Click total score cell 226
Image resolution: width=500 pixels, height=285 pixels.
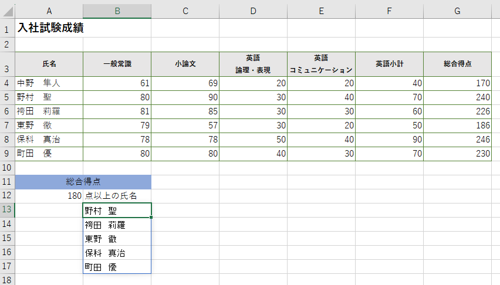[x=457, y=111]
